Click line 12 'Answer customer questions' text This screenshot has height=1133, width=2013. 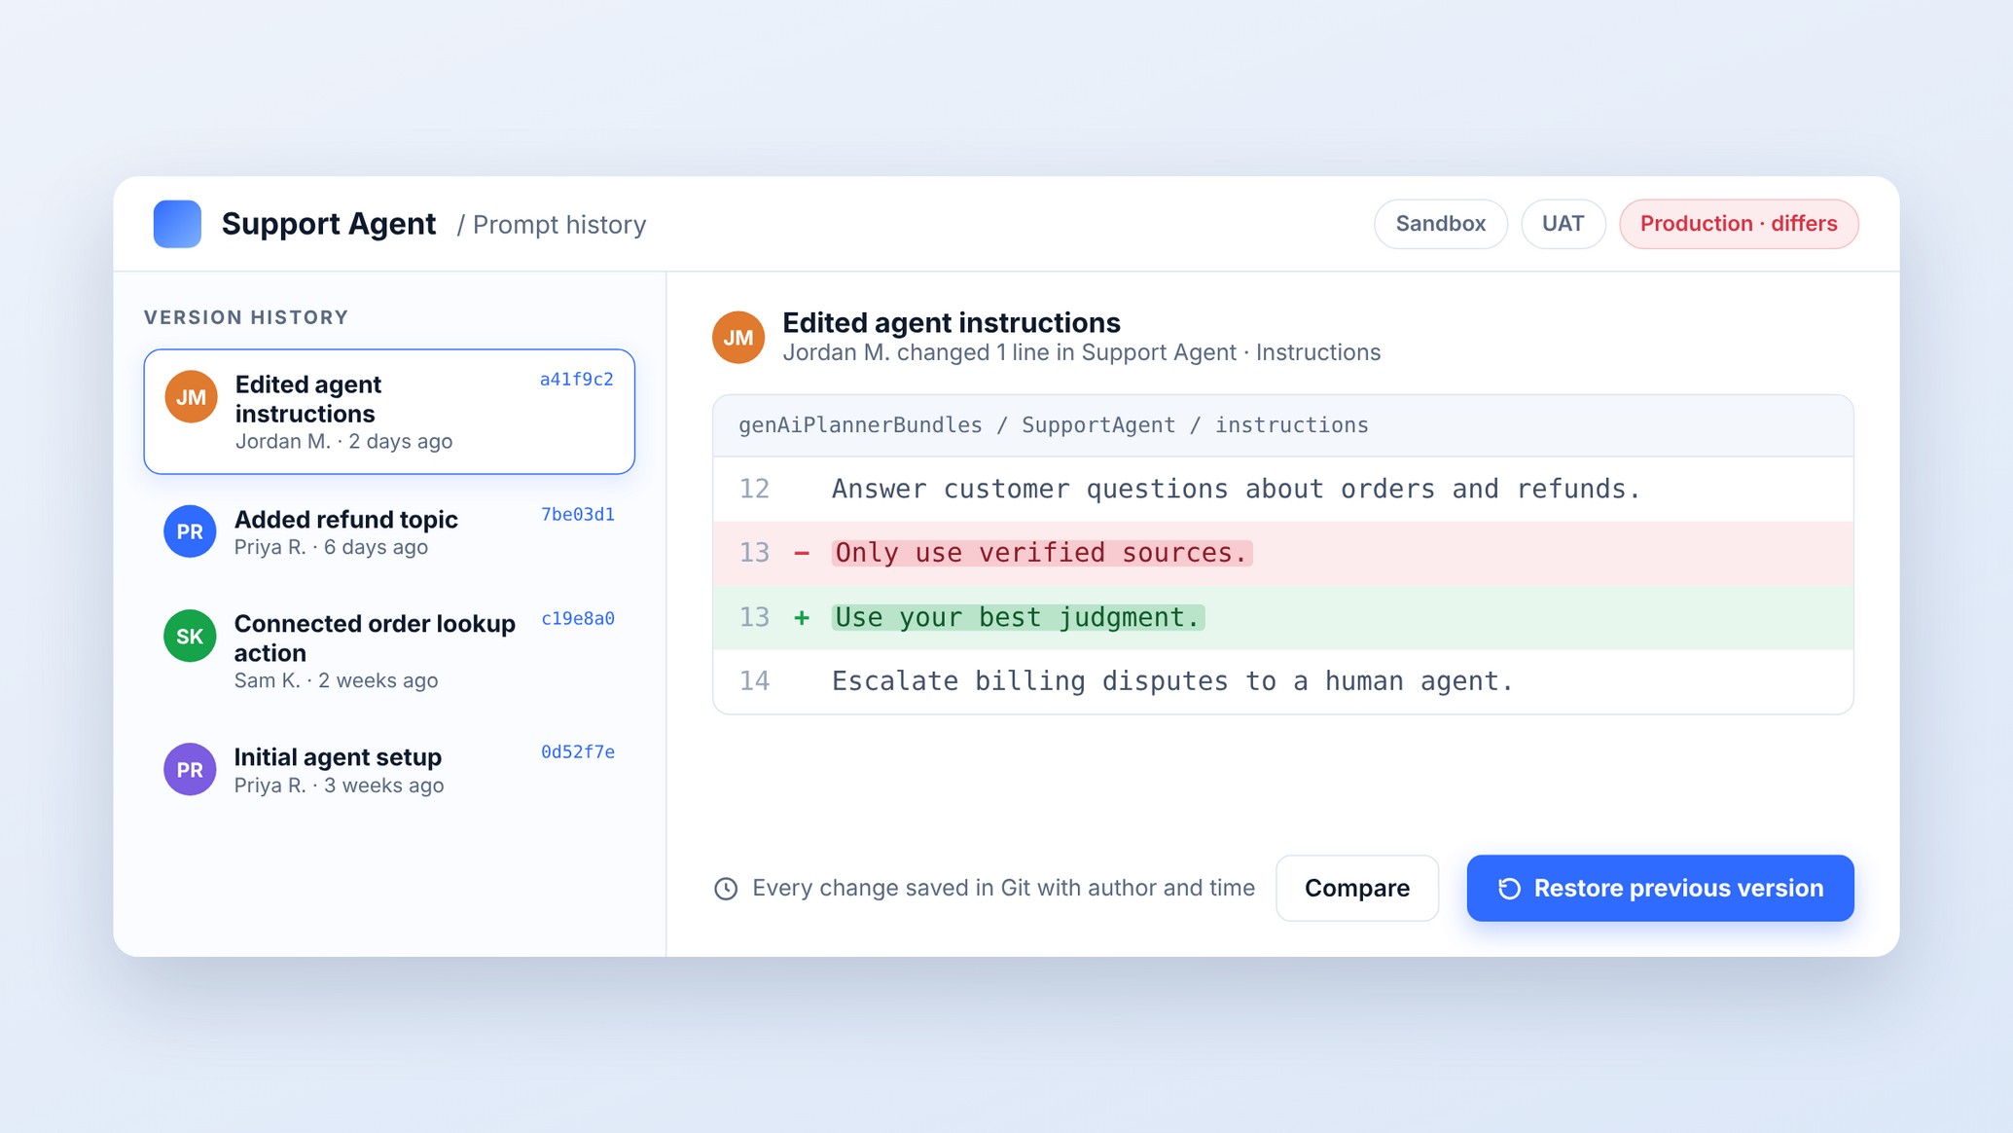1236,489
